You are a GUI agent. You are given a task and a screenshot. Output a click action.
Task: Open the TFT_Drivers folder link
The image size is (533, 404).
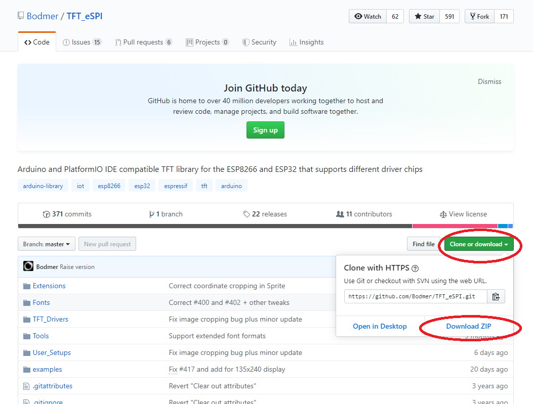(50, 320)
